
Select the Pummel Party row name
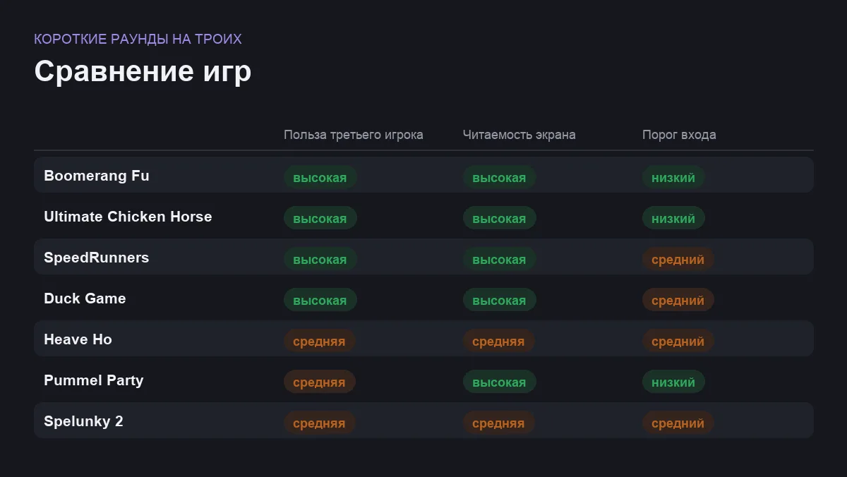[x=94, y=380]
